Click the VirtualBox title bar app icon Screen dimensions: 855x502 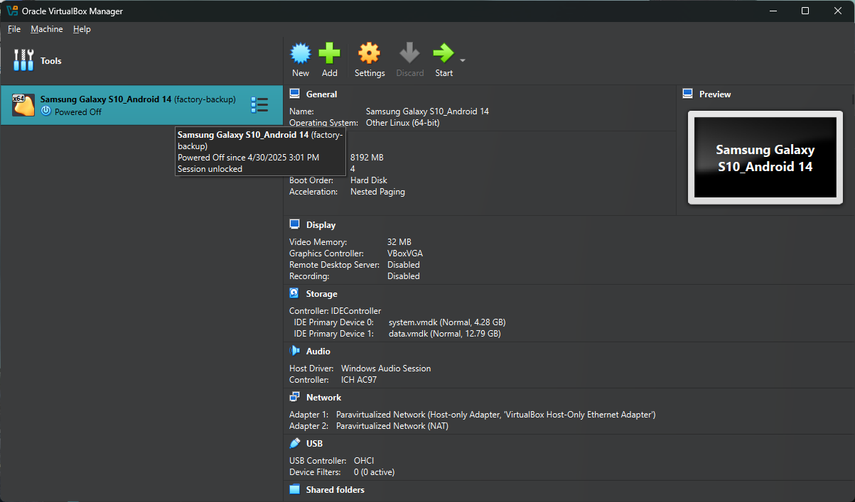pyautogui.click(x=11, y=11)
